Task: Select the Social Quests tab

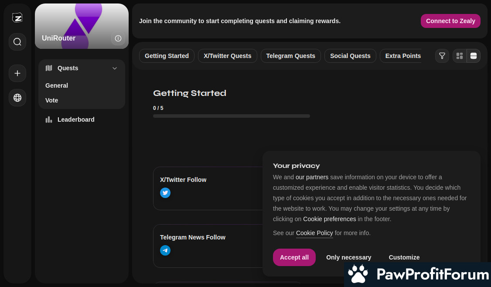Action: [350, 56]
